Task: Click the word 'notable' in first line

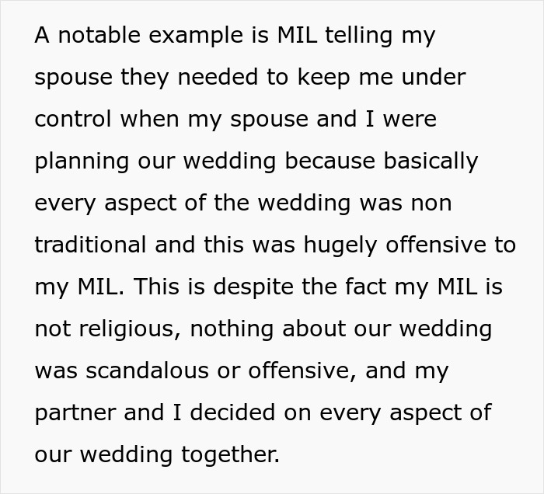Action: 99,35
